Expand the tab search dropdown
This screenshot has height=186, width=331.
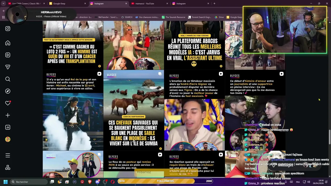pos(3,3)
